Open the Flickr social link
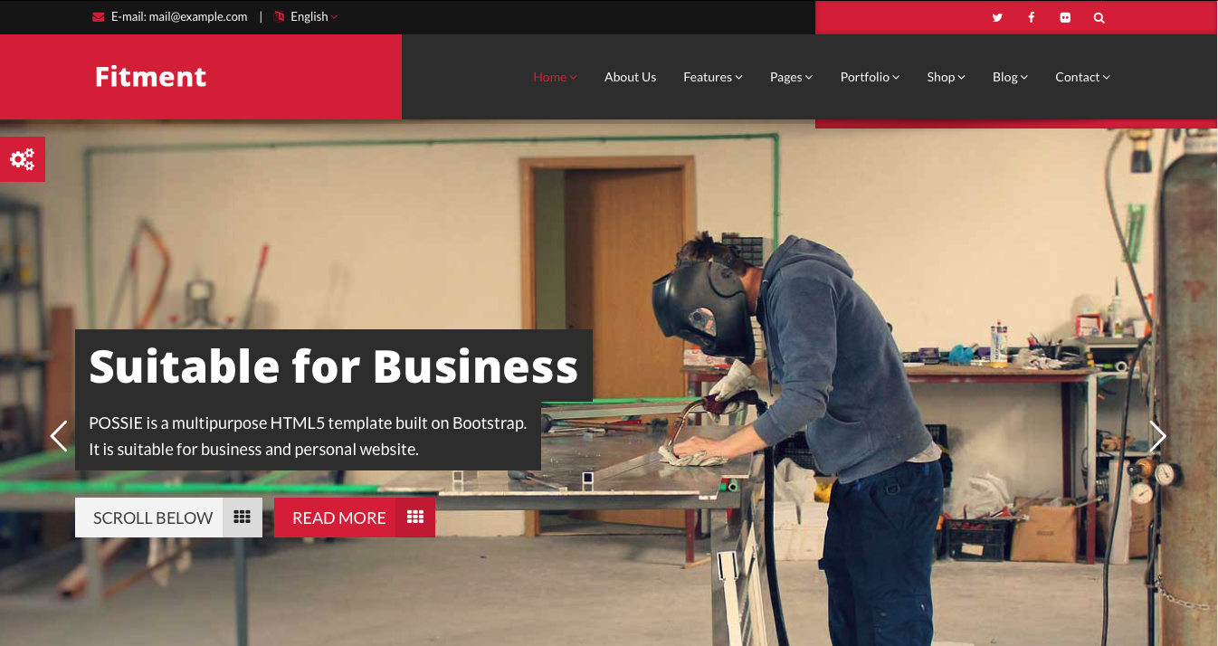The width and height of the screenshot is (1218, 646). [x=1065, y=17]
